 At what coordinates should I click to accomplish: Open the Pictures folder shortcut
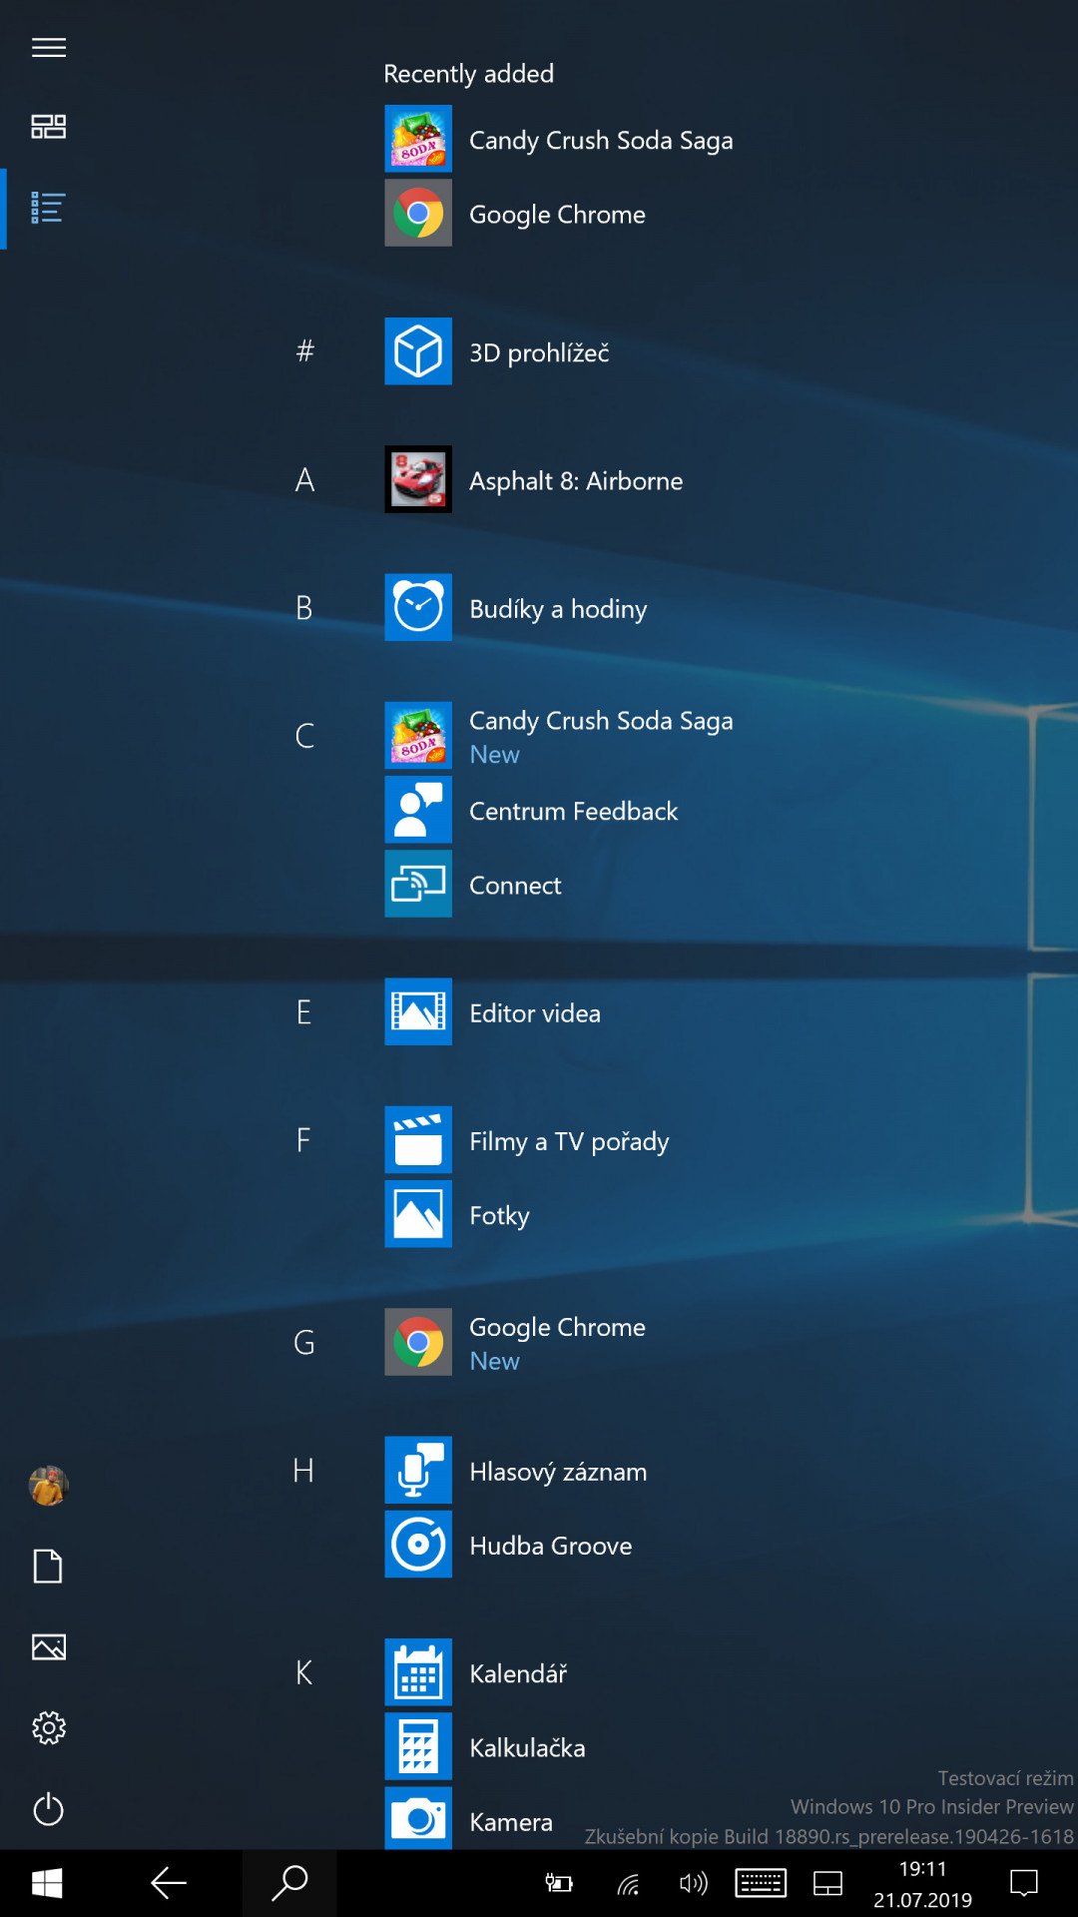[48, 1646]
